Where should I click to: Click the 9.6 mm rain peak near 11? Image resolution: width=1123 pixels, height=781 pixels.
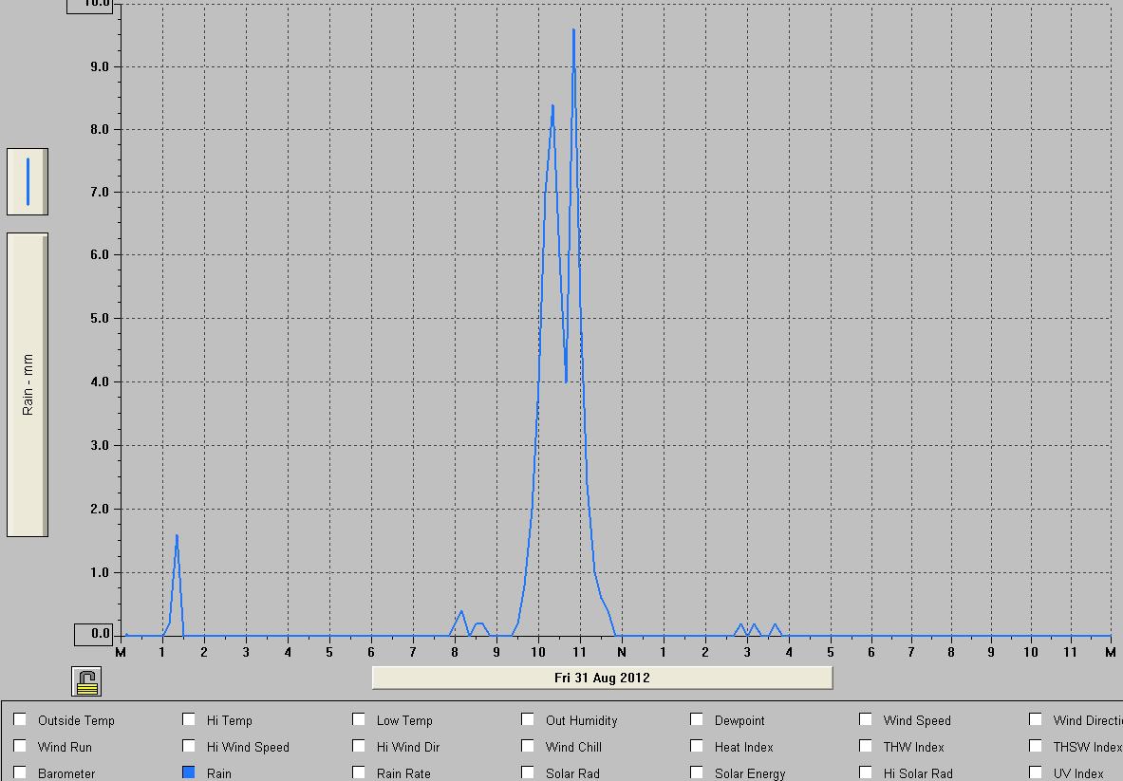[x=573, y=30]
